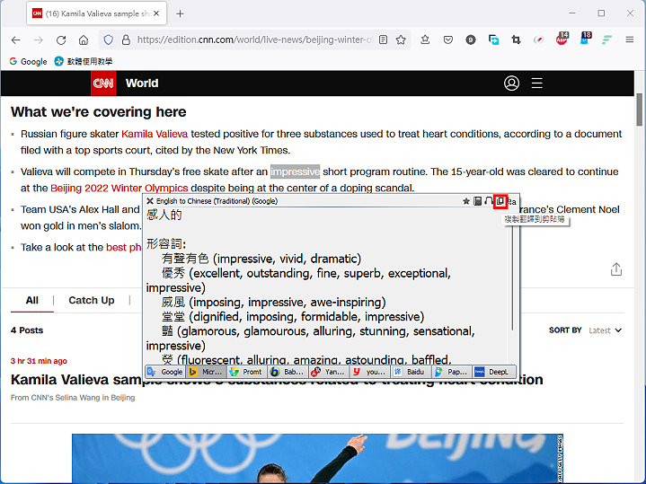
Task: Click the font size 'a' icon in popup
Action: pyautogui.click(x=512, y=201)
